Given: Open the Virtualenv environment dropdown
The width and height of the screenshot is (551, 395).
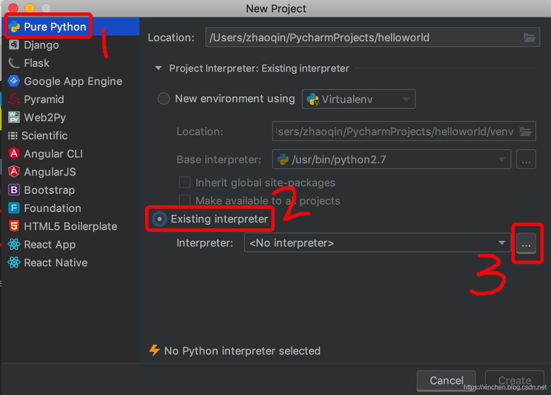Looking at the screenshot, I should [x=358, y=99].
